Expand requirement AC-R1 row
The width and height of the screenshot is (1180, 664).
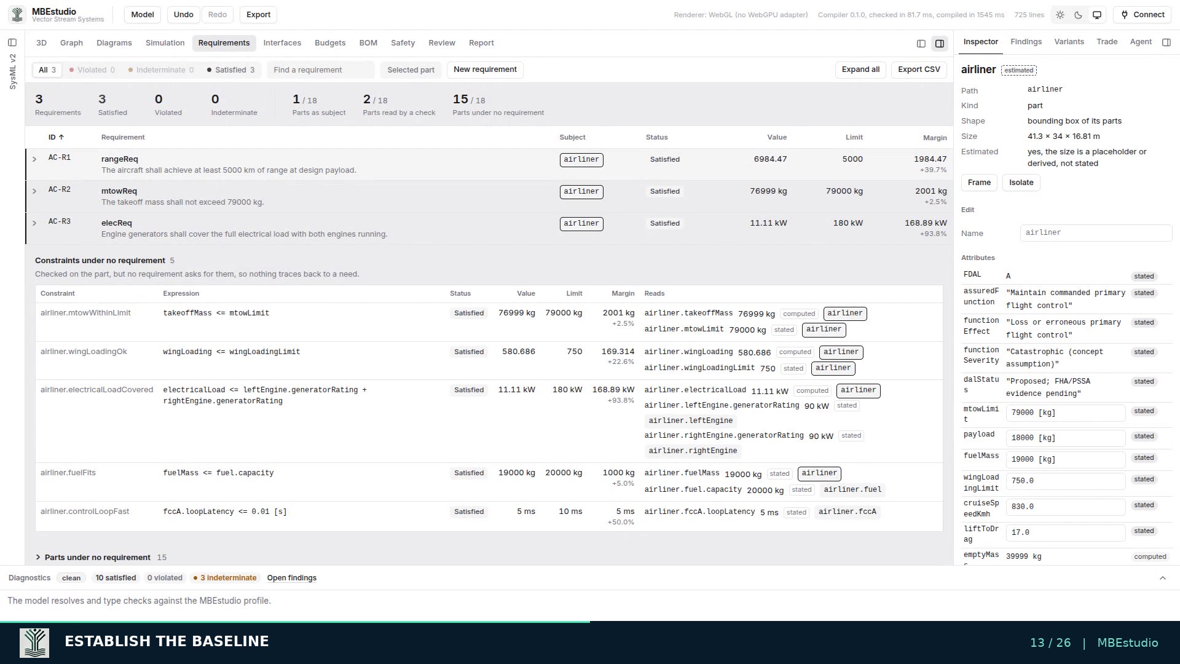[34, 159]
